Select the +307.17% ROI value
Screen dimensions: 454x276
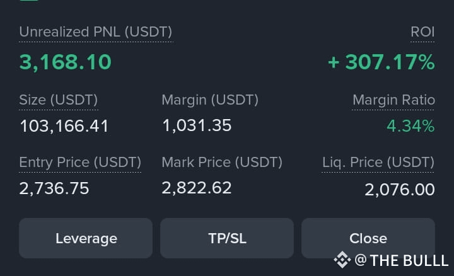[381, 62]
